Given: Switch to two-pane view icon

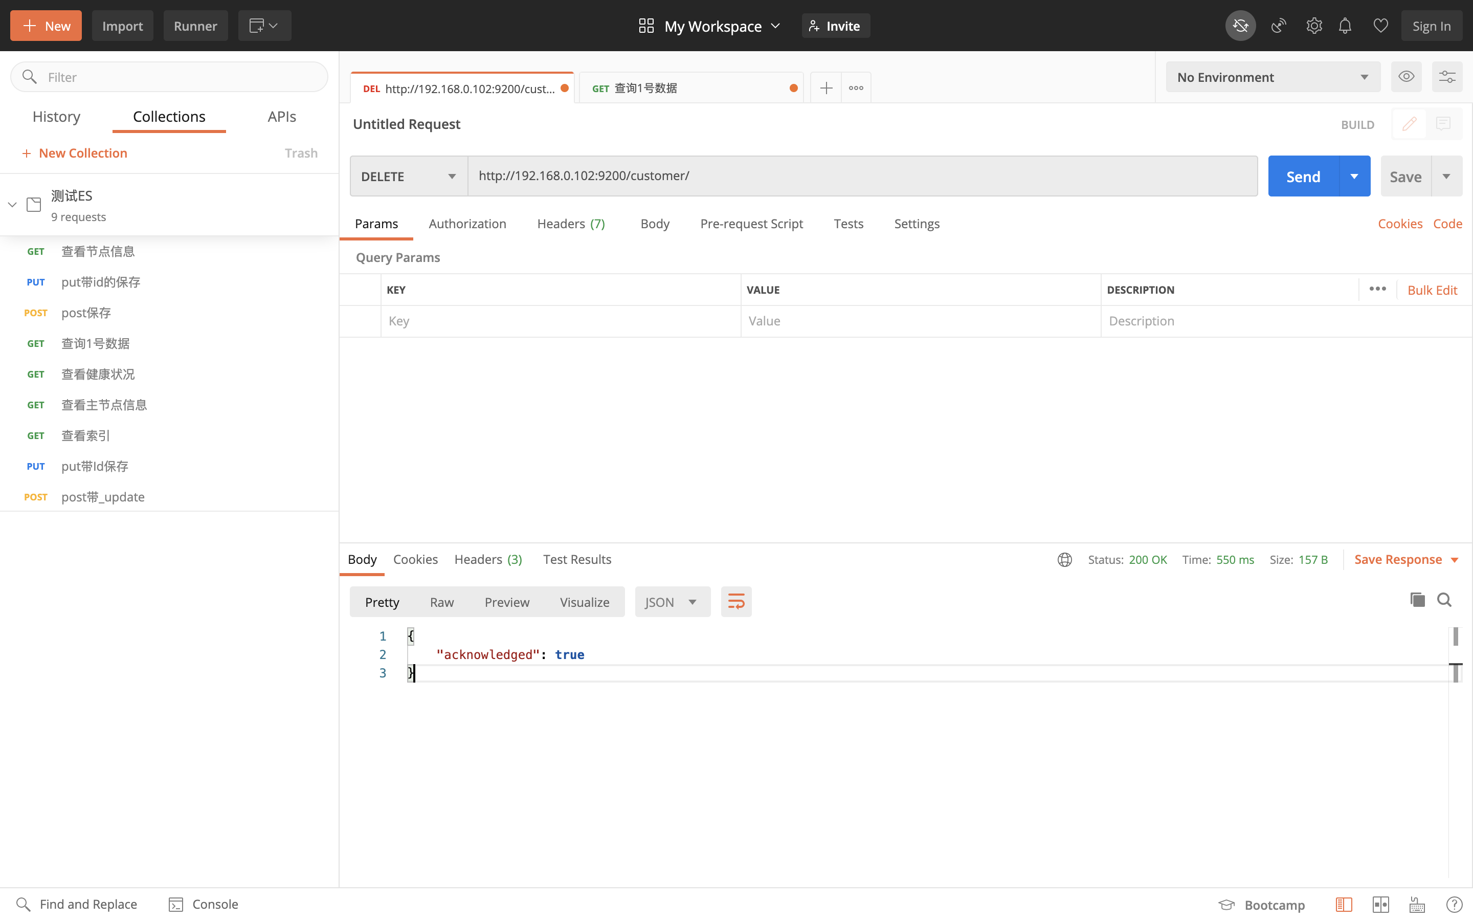Looking at the screenshot, I should [x=1380, y=905].
